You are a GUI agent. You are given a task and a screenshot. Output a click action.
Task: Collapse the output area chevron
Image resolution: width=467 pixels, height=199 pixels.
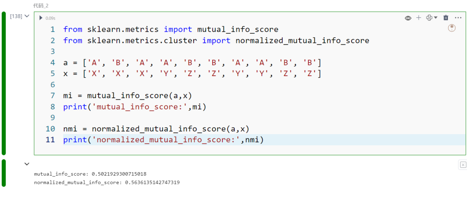point(27,164)
